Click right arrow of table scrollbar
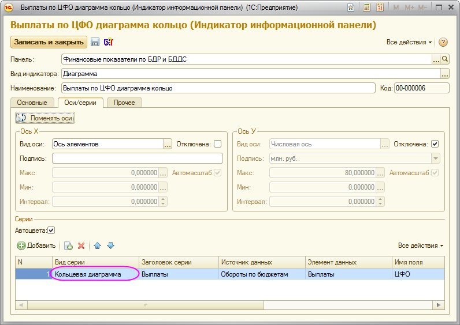The image size is (460, 325). pyautogui.click(x=439, y=305)
